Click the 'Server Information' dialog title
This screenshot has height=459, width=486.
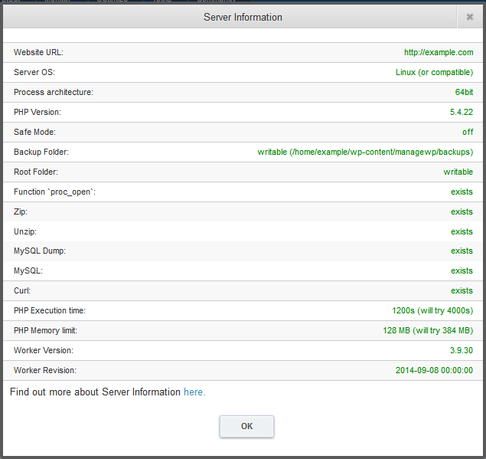(x=243, y=17)
